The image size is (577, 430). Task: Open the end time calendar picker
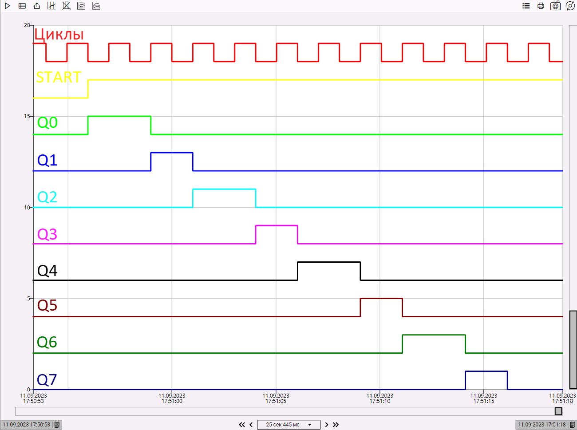tap(572, 425)
